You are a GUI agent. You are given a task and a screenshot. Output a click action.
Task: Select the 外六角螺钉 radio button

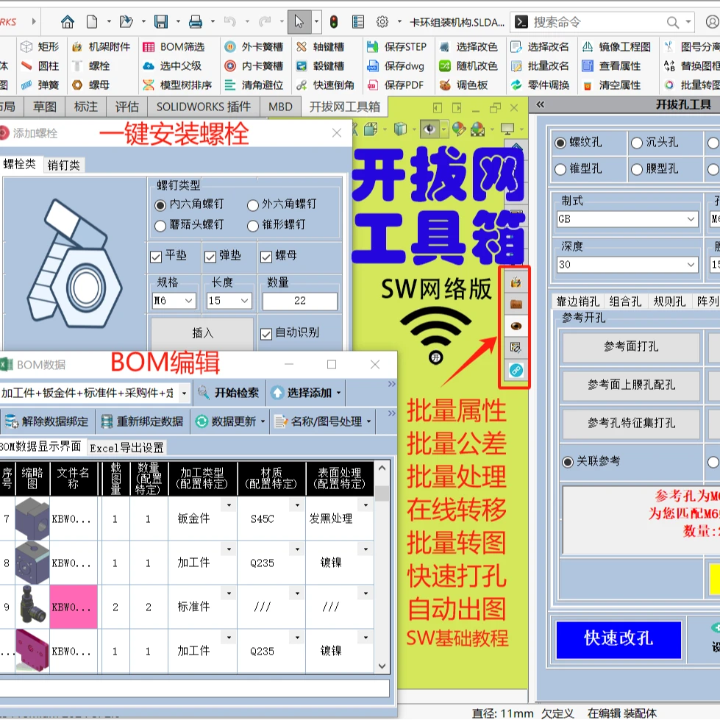pyautogui.click(x=253, y=205)
